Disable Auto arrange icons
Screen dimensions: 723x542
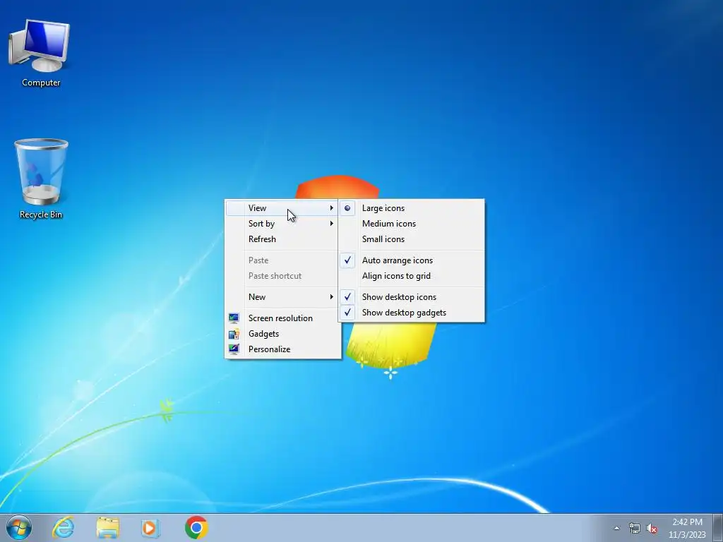pyautogui.click(x=412, y=260)
